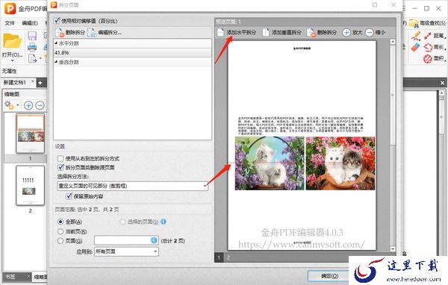The width and height of the screenshot is (448, 285).
Task: Open the 应用到 所有页面 dropdown
Action: 126,251
